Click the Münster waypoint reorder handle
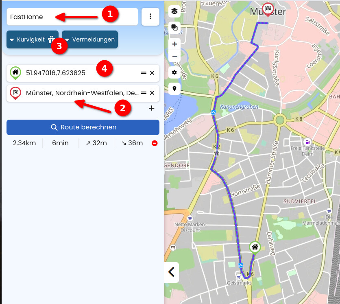Viewport: 340px width, 304px height. (143, 93)
